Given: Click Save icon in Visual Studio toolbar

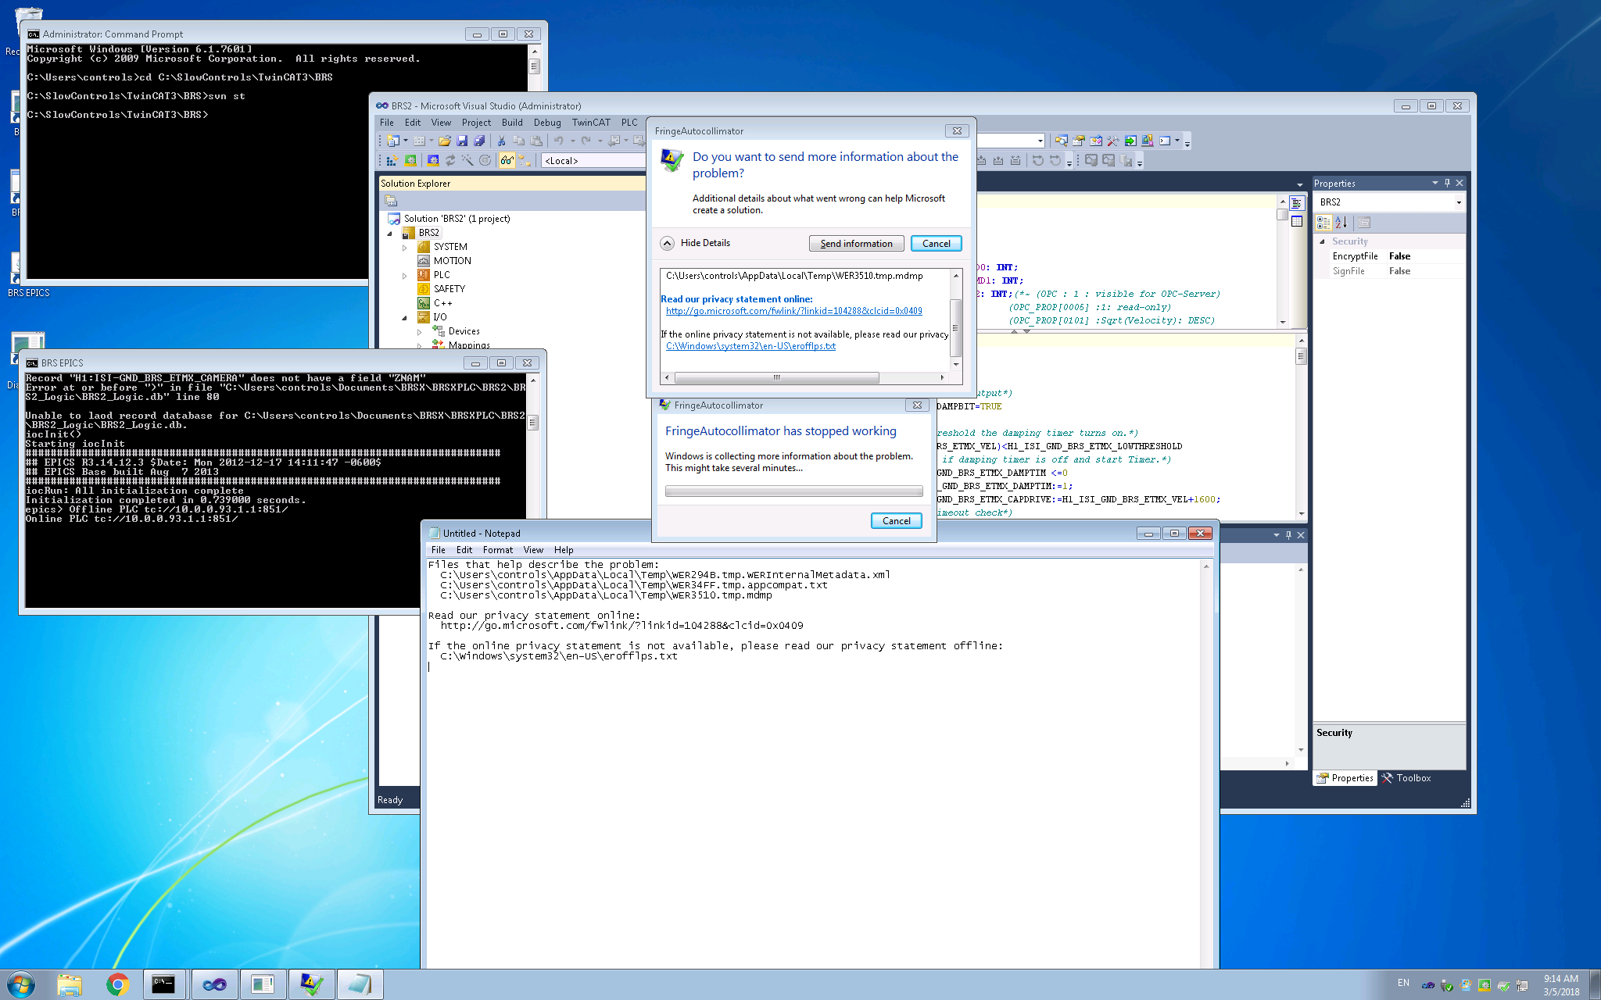Looking at the screenshot, I should (x=461, y=141).
